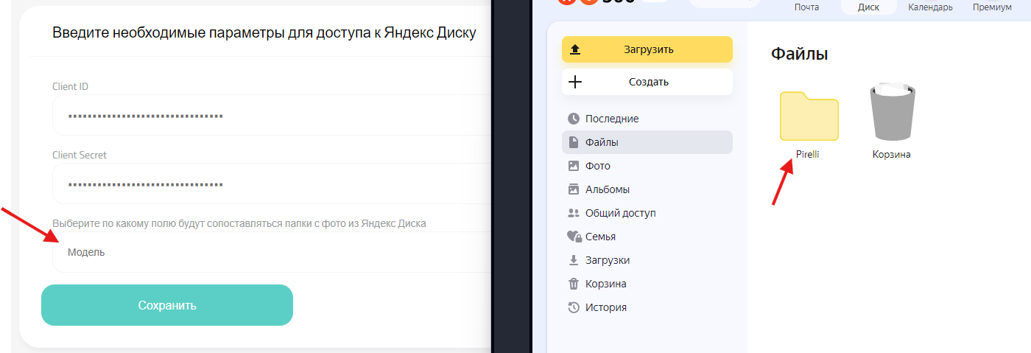
Task: Click the trash icon next to Корзина in sidebar
Action: 574,284
